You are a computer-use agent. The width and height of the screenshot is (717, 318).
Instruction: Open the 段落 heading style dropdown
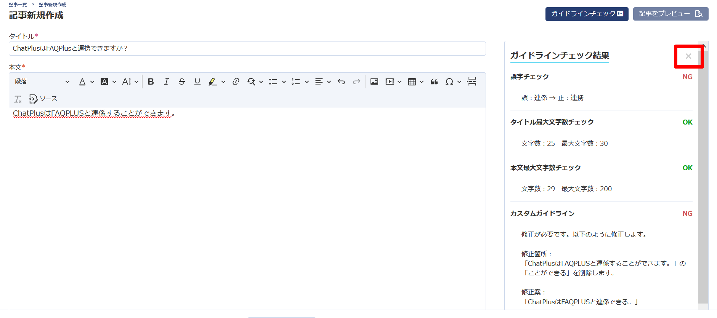click(x=42, y=81)
